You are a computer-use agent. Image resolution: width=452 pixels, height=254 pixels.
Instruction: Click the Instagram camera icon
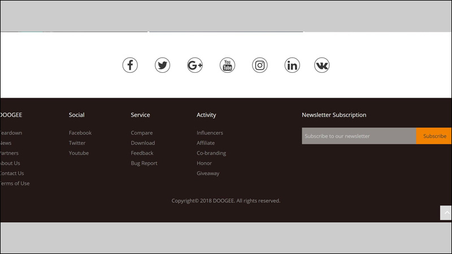pyautogui.click(x=260, y=65)
